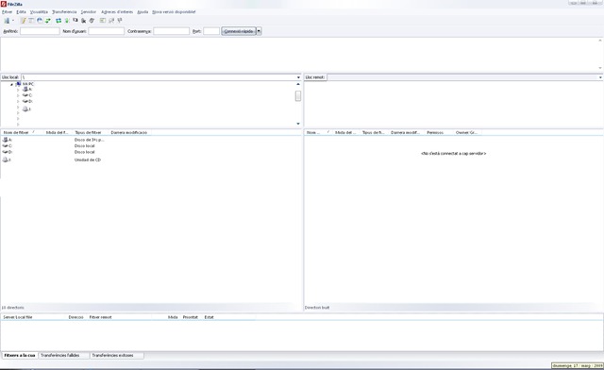
Task: Switch to Transferències exitoses tab
Action: (x=117, y=355)
